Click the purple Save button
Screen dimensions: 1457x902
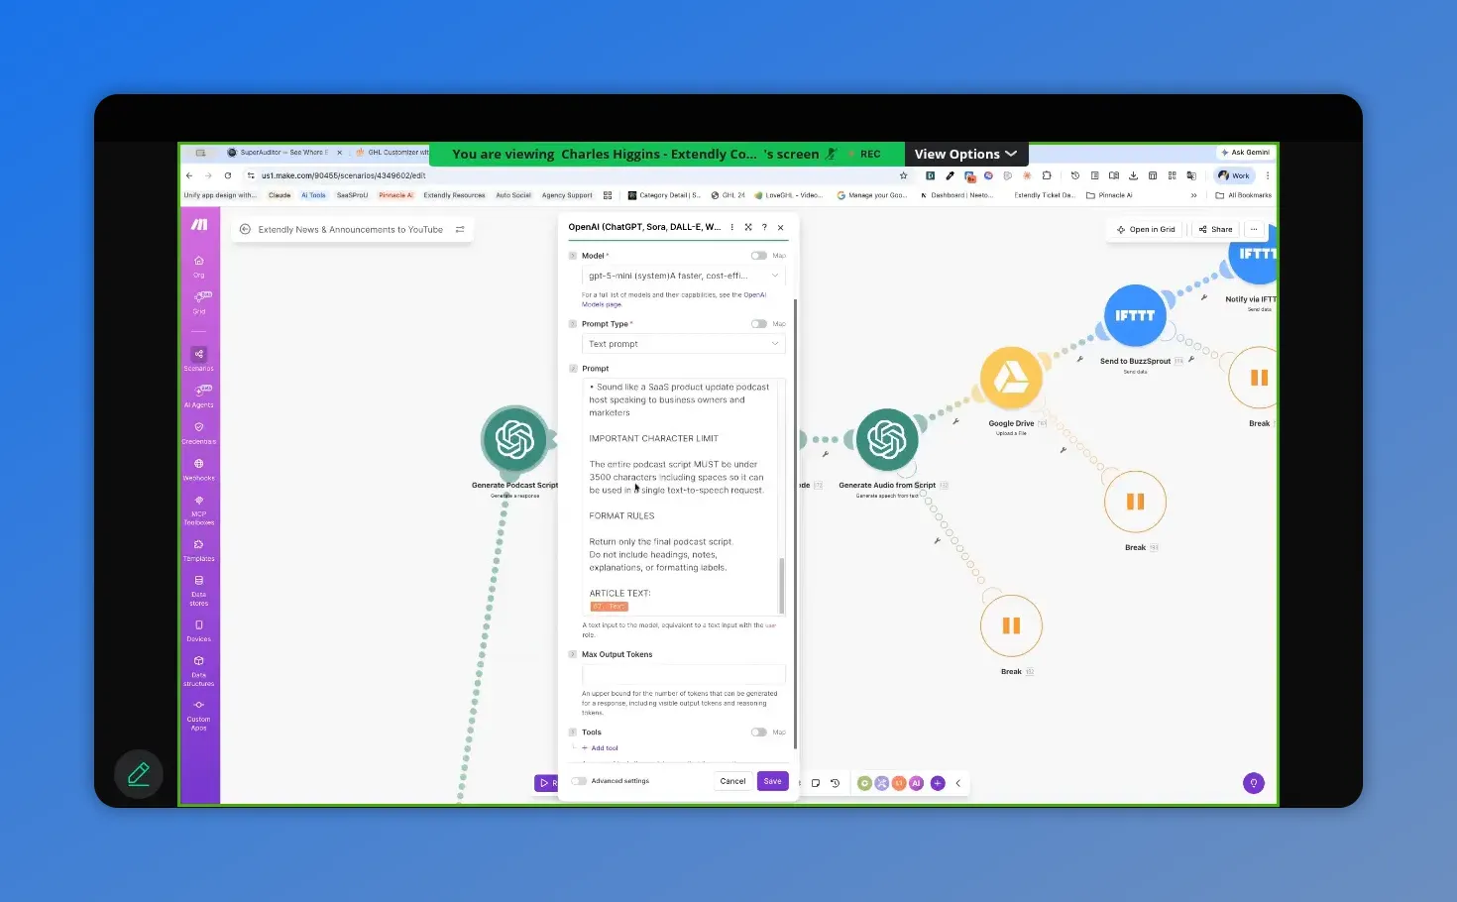pyautogui.click(x=772, y=781)
